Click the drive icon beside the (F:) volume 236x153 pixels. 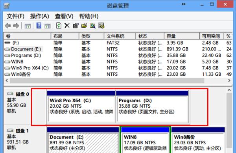pyautogui.click(x=7, y=43)
